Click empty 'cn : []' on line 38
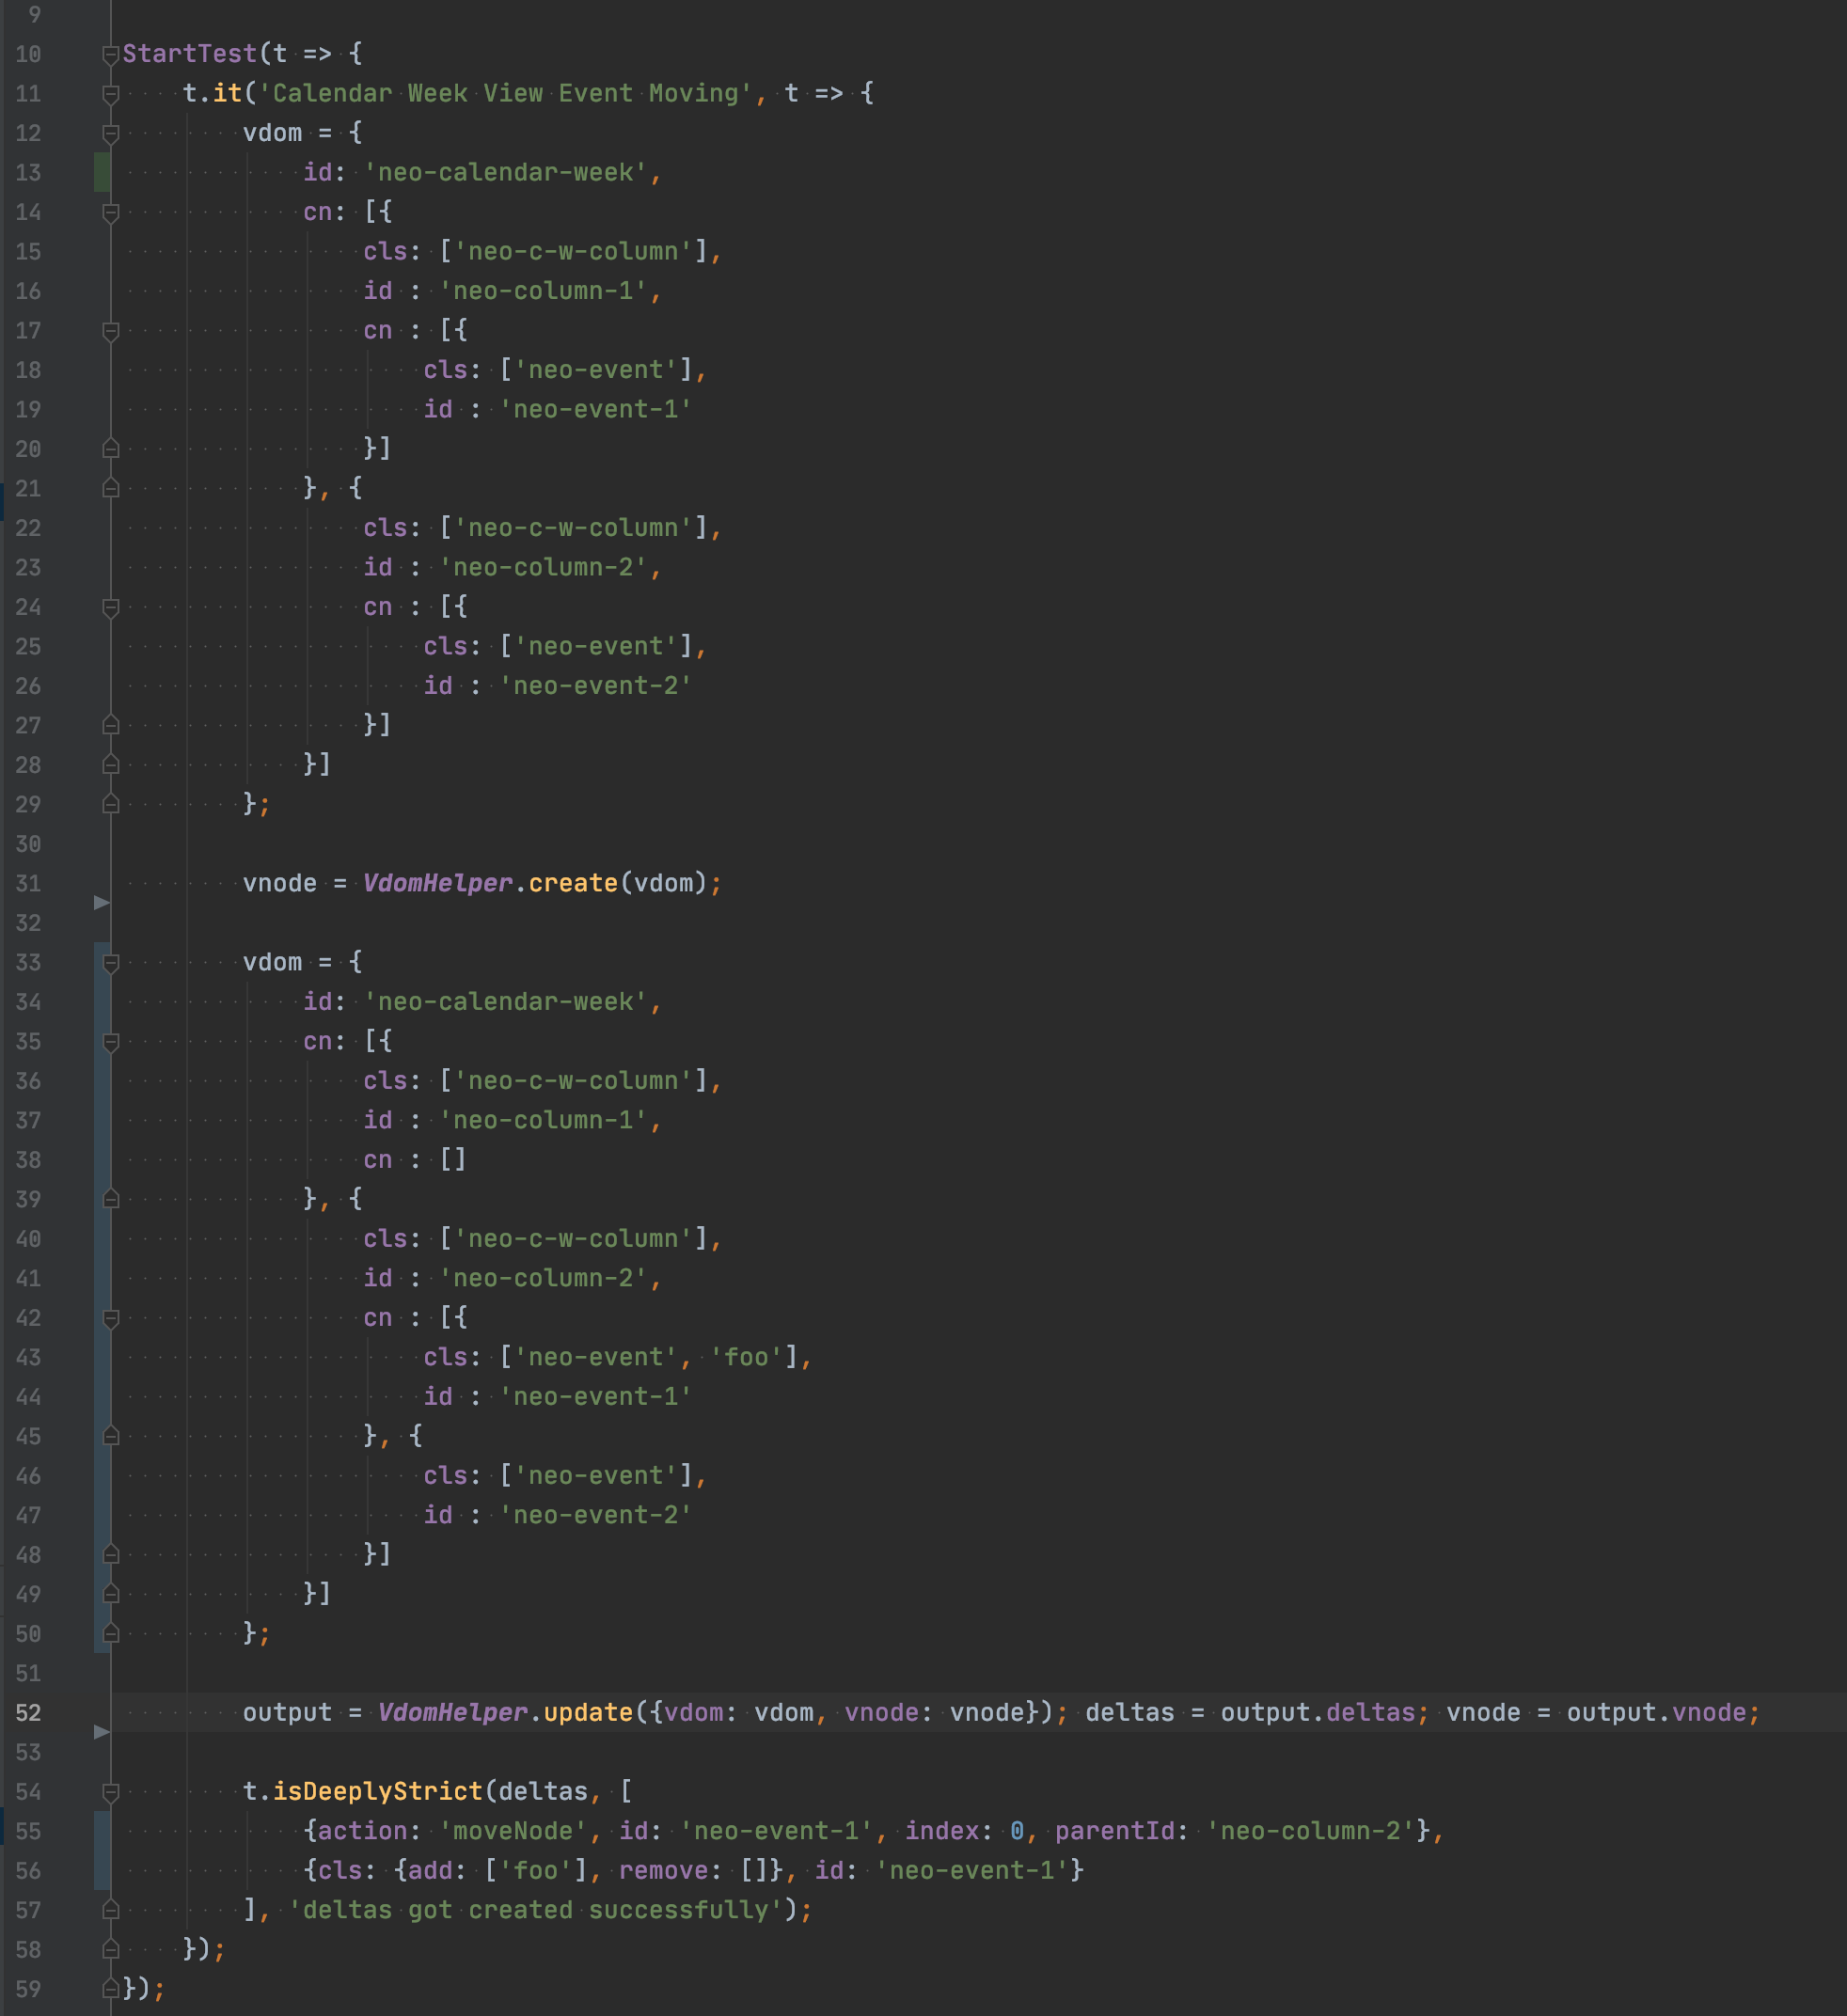The height and width of the screenshot is (2016, 1847). 415,1159
